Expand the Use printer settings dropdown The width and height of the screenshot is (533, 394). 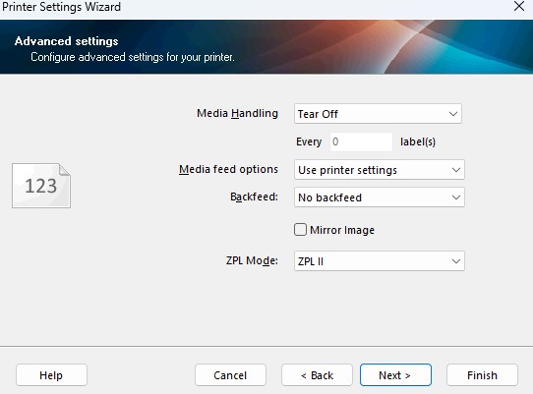pyautogui.click(x=379, y=169)
